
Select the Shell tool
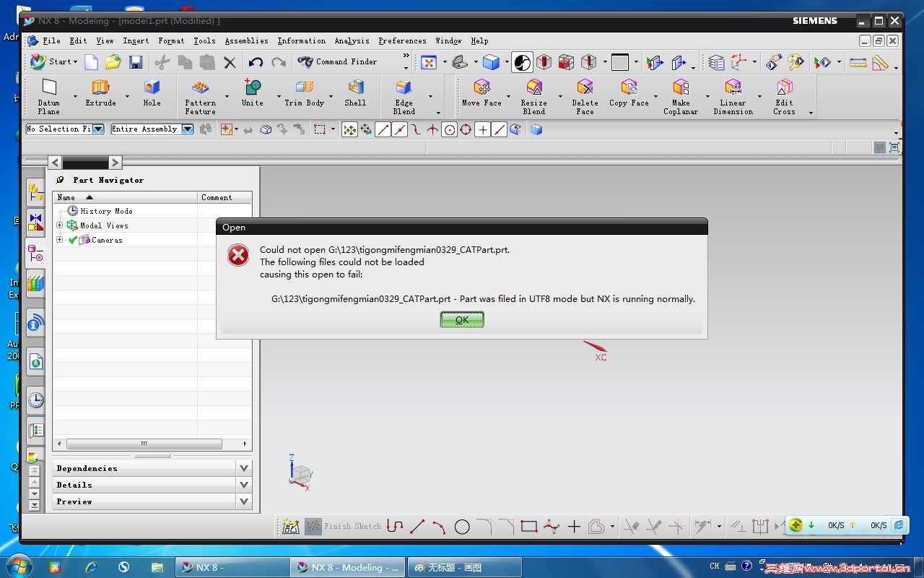355,93
